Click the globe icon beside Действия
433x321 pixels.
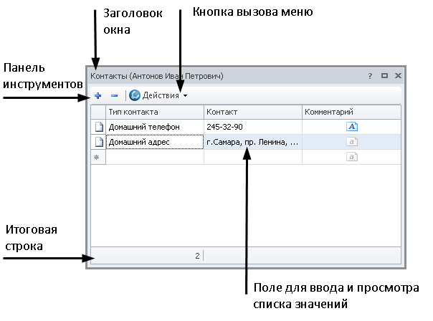click(x=134, y=95)
